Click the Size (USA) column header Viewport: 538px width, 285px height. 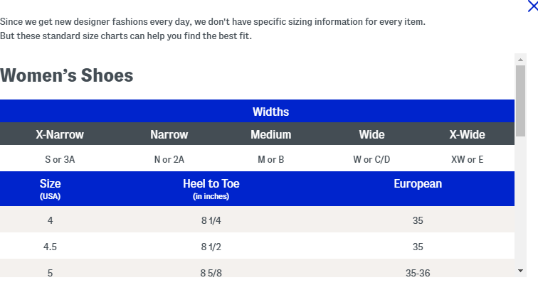tap(50, 188)
